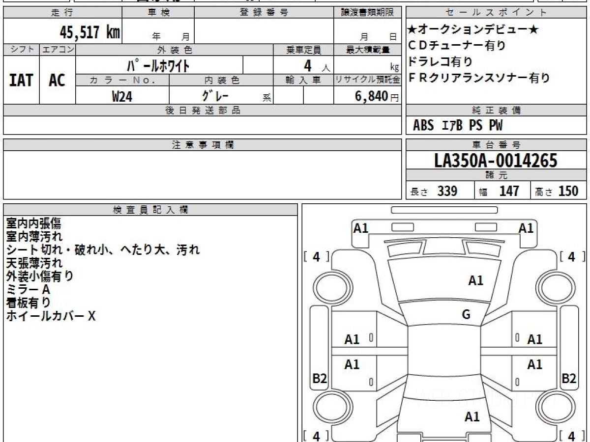Click the seating capacity 4 人 value
The width and height of the screenshot is (590, 442).
[x=316, y=65]
